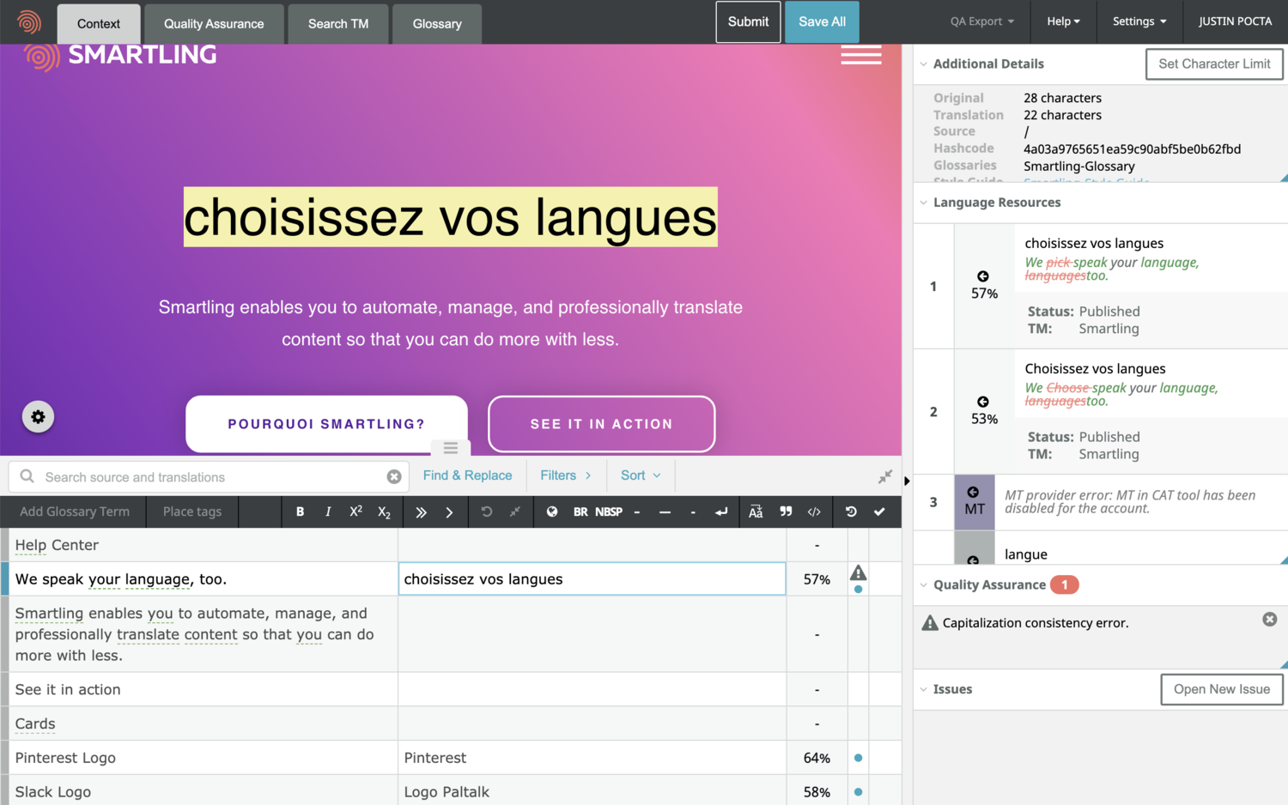The height and width of the screenshot is (805, 1288).
Task: Select the See it in action source row
Action: (204, 689)
